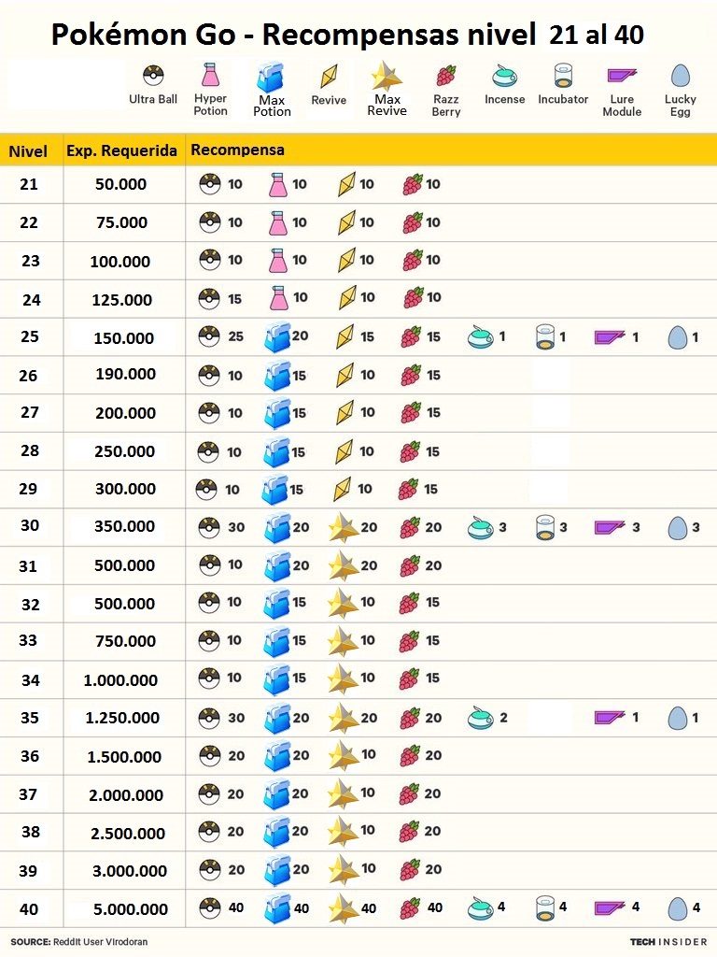Click the Incense icon in level 25 row
The image size is (717, 957).
pos(481,336)
